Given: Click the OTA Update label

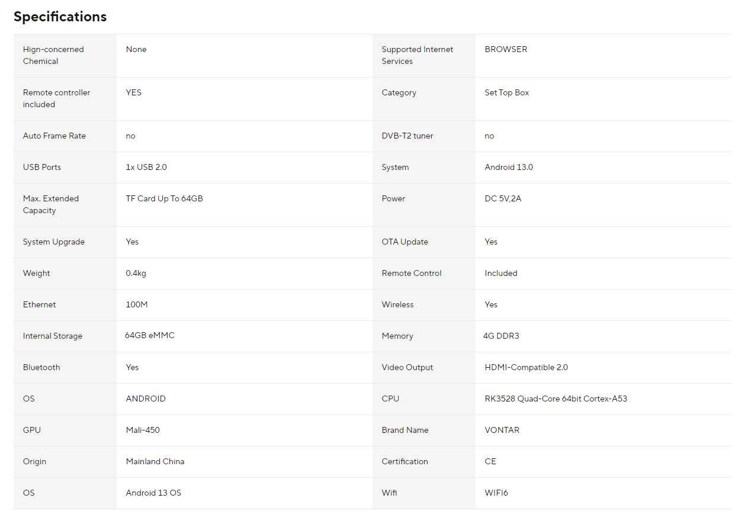Looking at the screenshot, I should click(x=404, y=242).
